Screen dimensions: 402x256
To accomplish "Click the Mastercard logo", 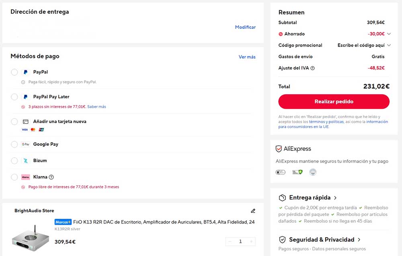I will coord(33,130).
